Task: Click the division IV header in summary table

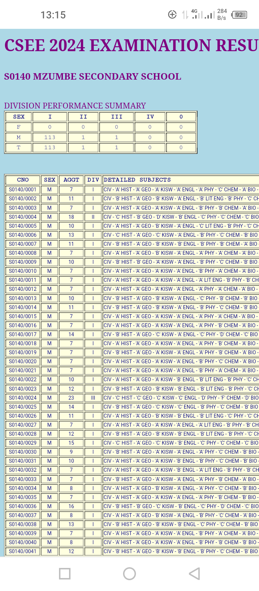Action: pyautogui.click(x=150, y=117)
